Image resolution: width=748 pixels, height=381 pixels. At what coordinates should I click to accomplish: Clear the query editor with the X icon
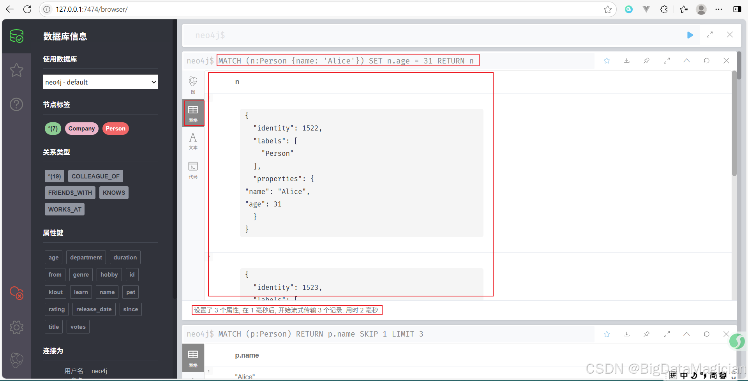730,35
